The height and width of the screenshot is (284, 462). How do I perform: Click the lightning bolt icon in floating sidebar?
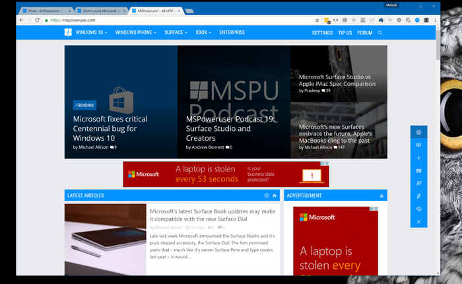pyautogui.click(x=418, y=197)
